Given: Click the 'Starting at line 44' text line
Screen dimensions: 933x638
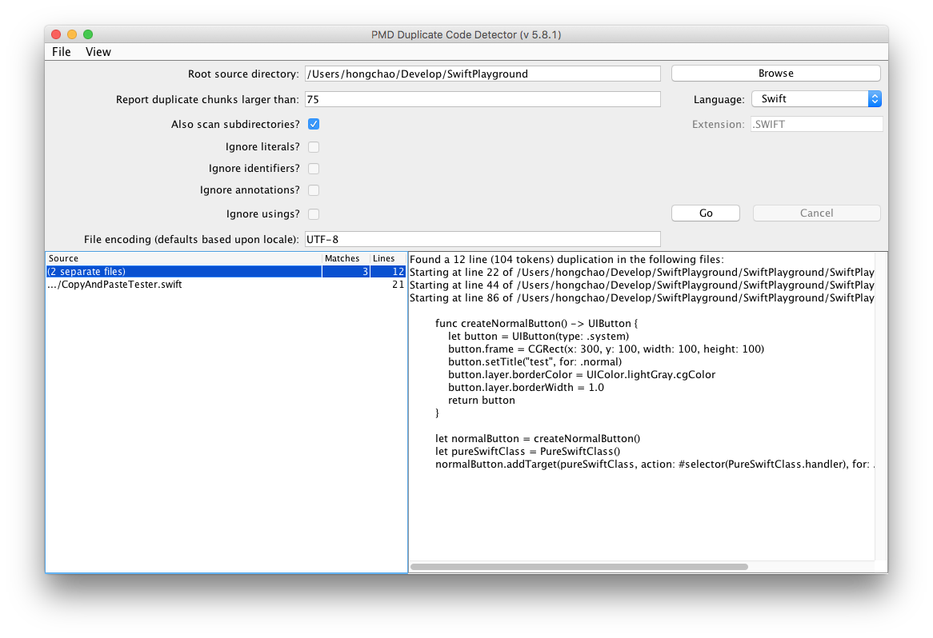Looking at the screenshot, I should (x=642, y=285).
